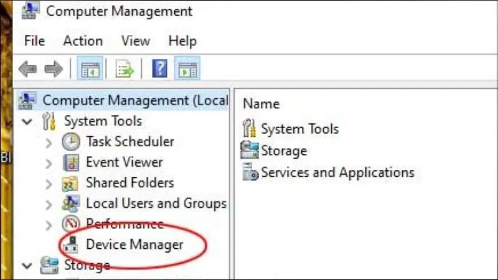
Task: Click the System Tools wrench icon in tree
Action: [49, 121]
